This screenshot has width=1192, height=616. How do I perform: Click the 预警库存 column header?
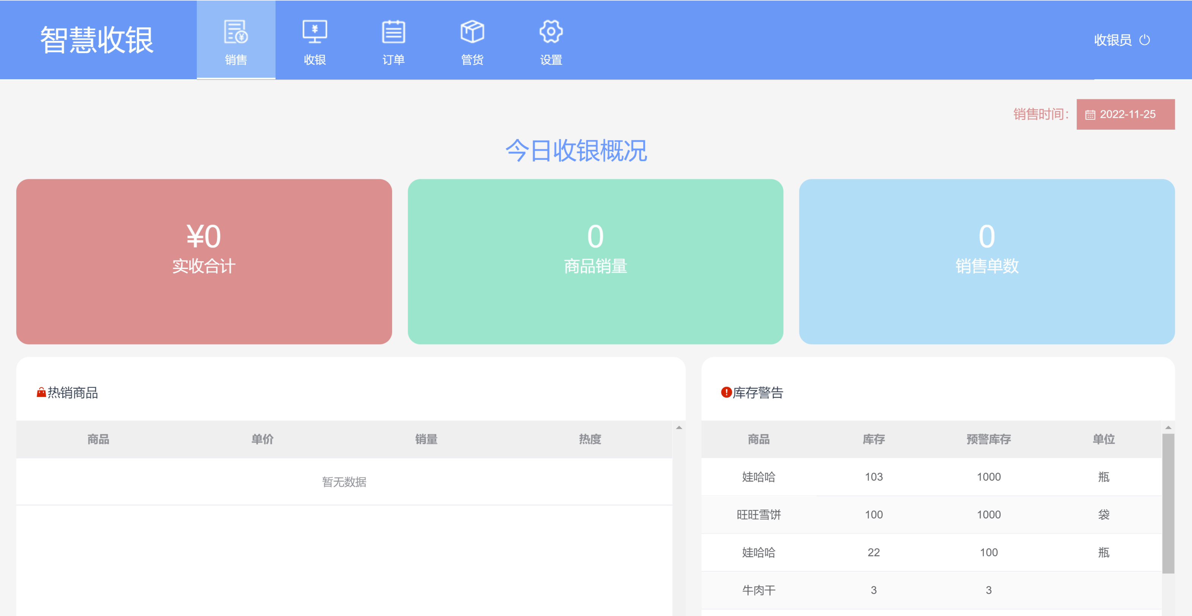tap(989, 439)
